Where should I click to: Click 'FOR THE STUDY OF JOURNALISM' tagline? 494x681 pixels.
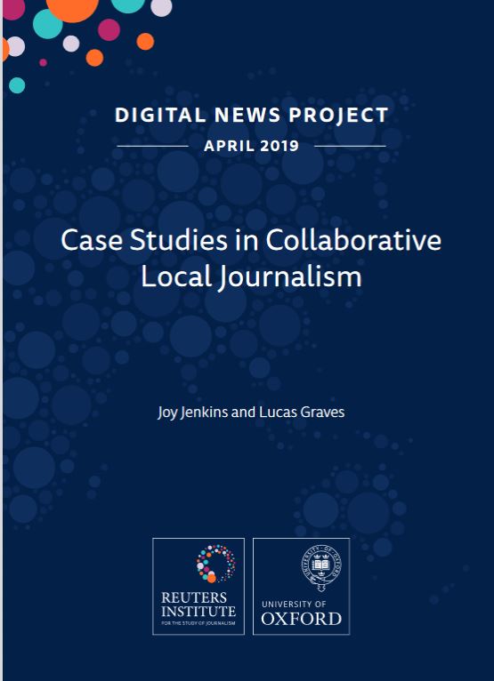click(198, 623)
